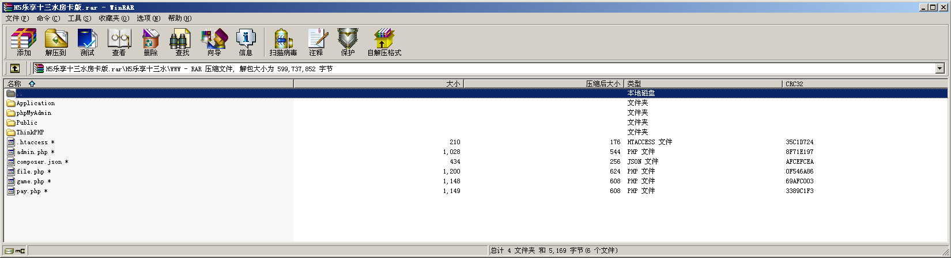Screen dimensions: 951x258
Task: Go up one folder level button
Action: 15,68
